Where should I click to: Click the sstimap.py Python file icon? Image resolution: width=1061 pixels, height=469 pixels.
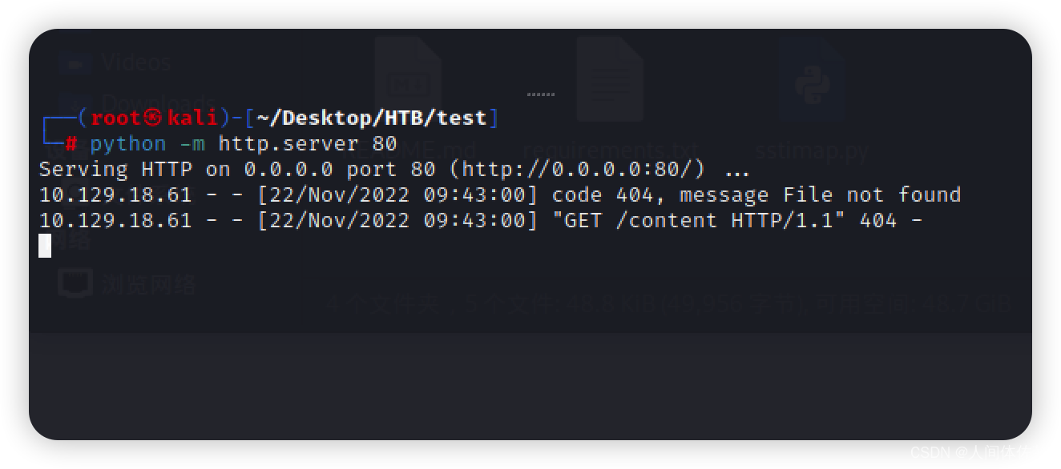tap(812, 79)
